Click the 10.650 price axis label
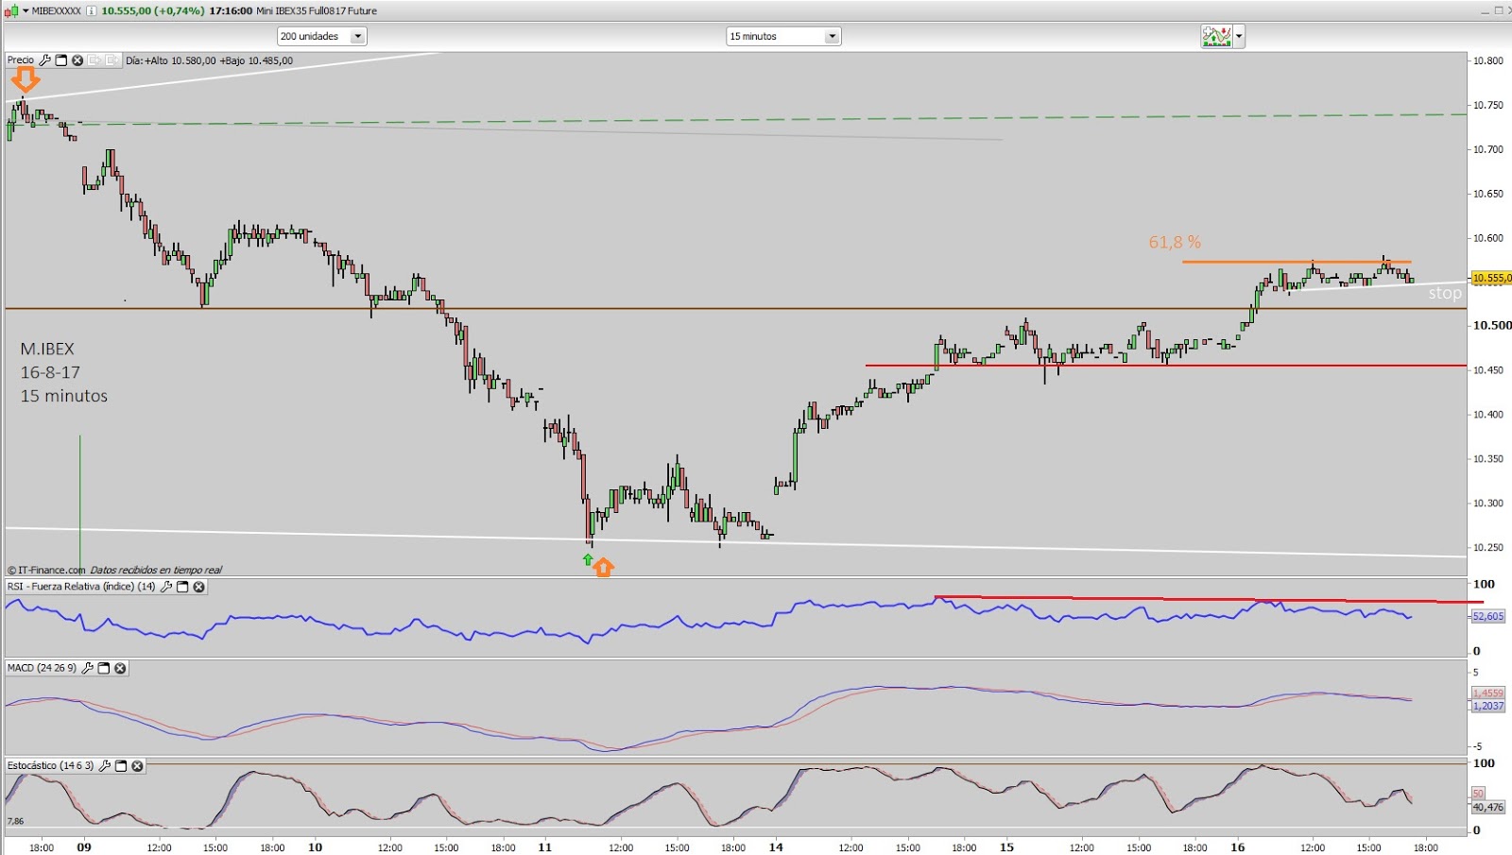1512x855 pixels. pos(1488,194)
